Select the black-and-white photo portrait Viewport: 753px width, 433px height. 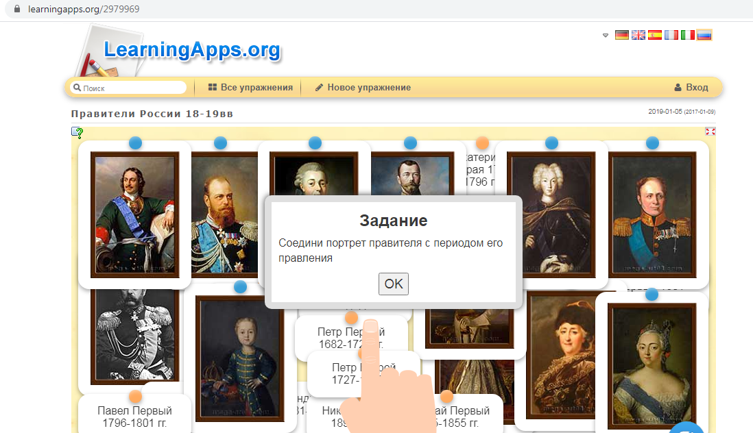click(134, 336)
